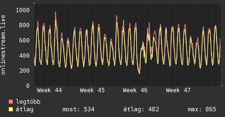Click the 1000 y-axis label
The width and height of the screenshot is (225, 117).
pos(23,10)
